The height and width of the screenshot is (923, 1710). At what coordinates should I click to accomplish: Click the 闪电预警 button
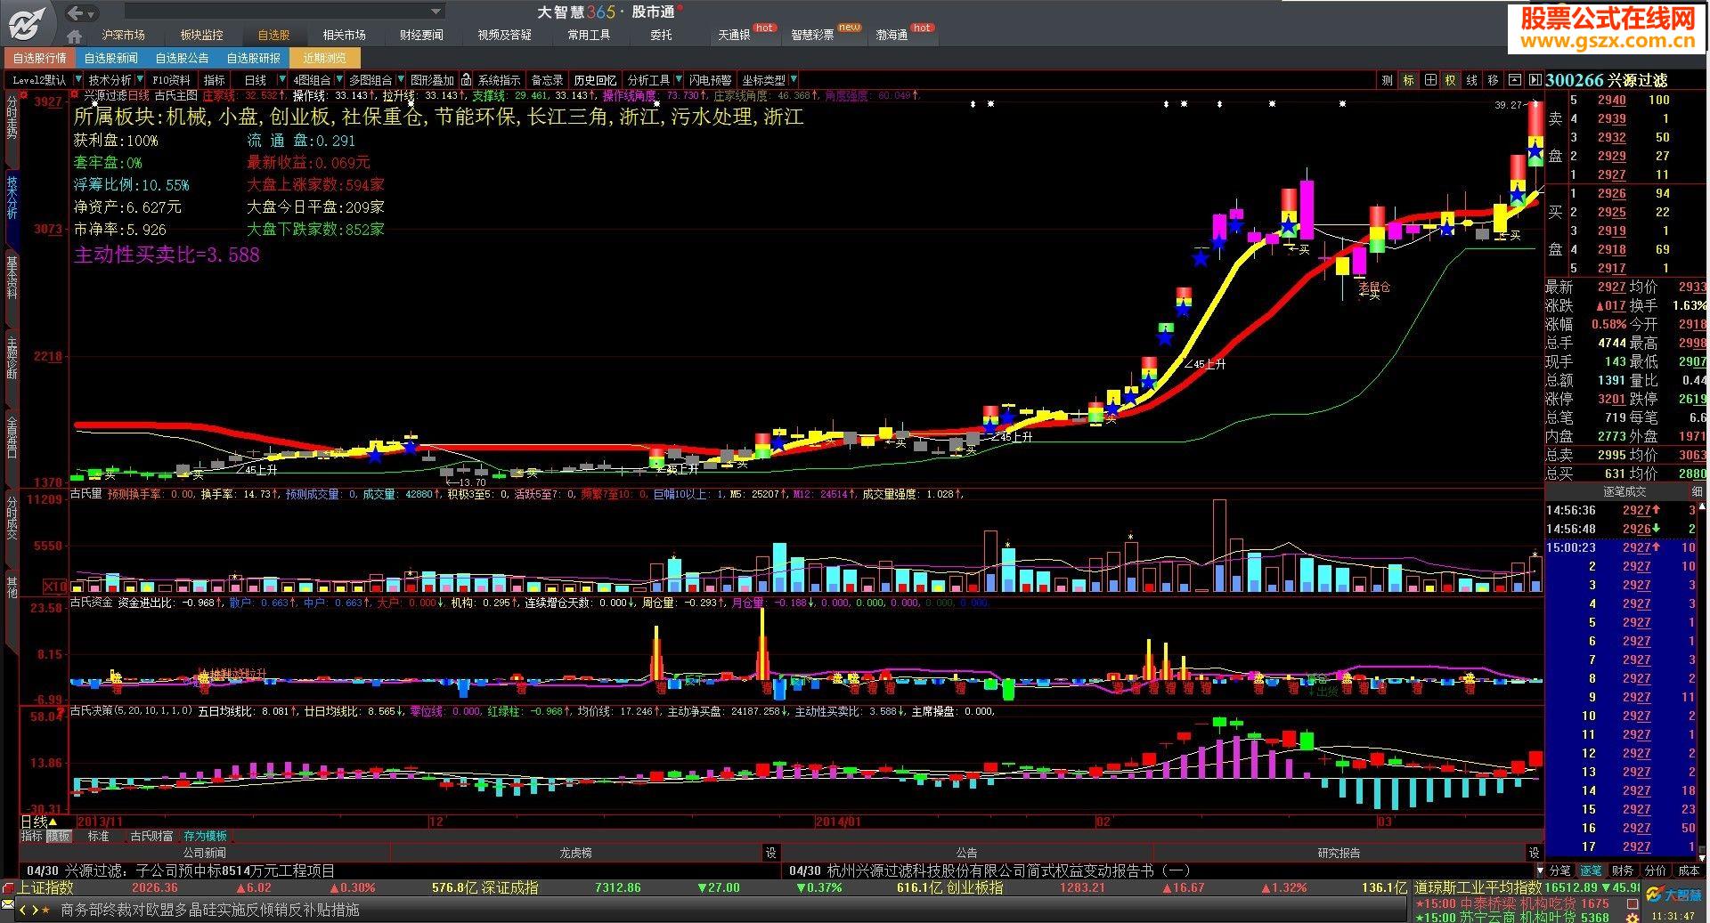coord(710,80)
